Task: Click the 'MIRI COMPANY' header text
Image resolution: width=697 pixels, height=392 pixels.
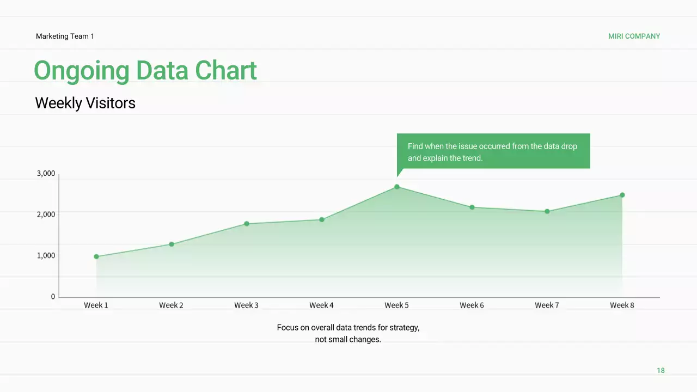Action: click(634, 36)
